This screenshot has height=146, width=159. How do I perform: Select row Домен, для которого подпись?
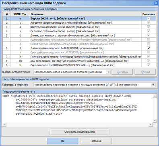[79, 35]
